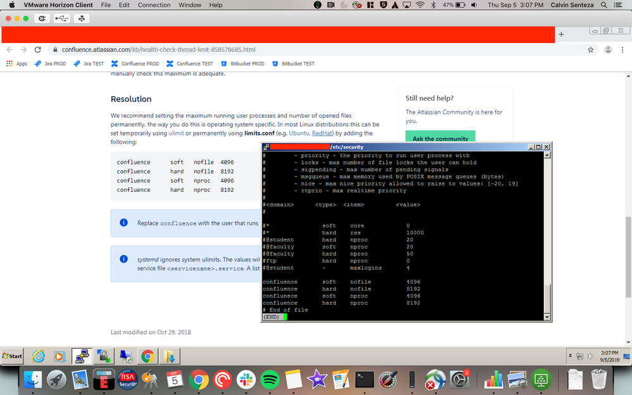Go forward in Chrome

[x=24, y=49]
